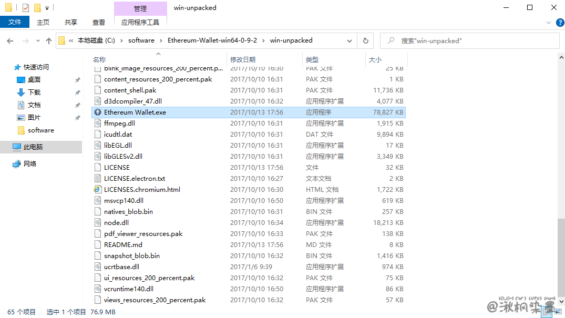This screenshot has height=318, width=565.
Task: Navigate to the software breadcrumb
Action: 141,40
